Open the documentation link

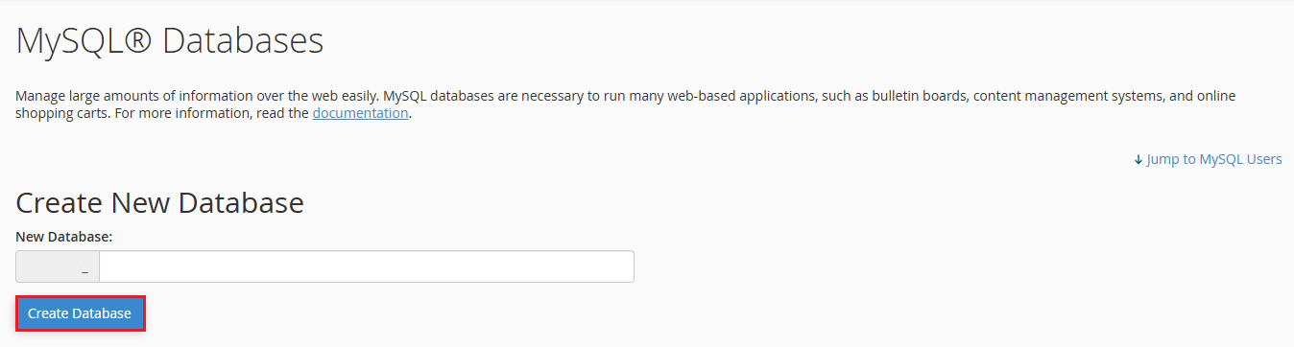(360, 113)
